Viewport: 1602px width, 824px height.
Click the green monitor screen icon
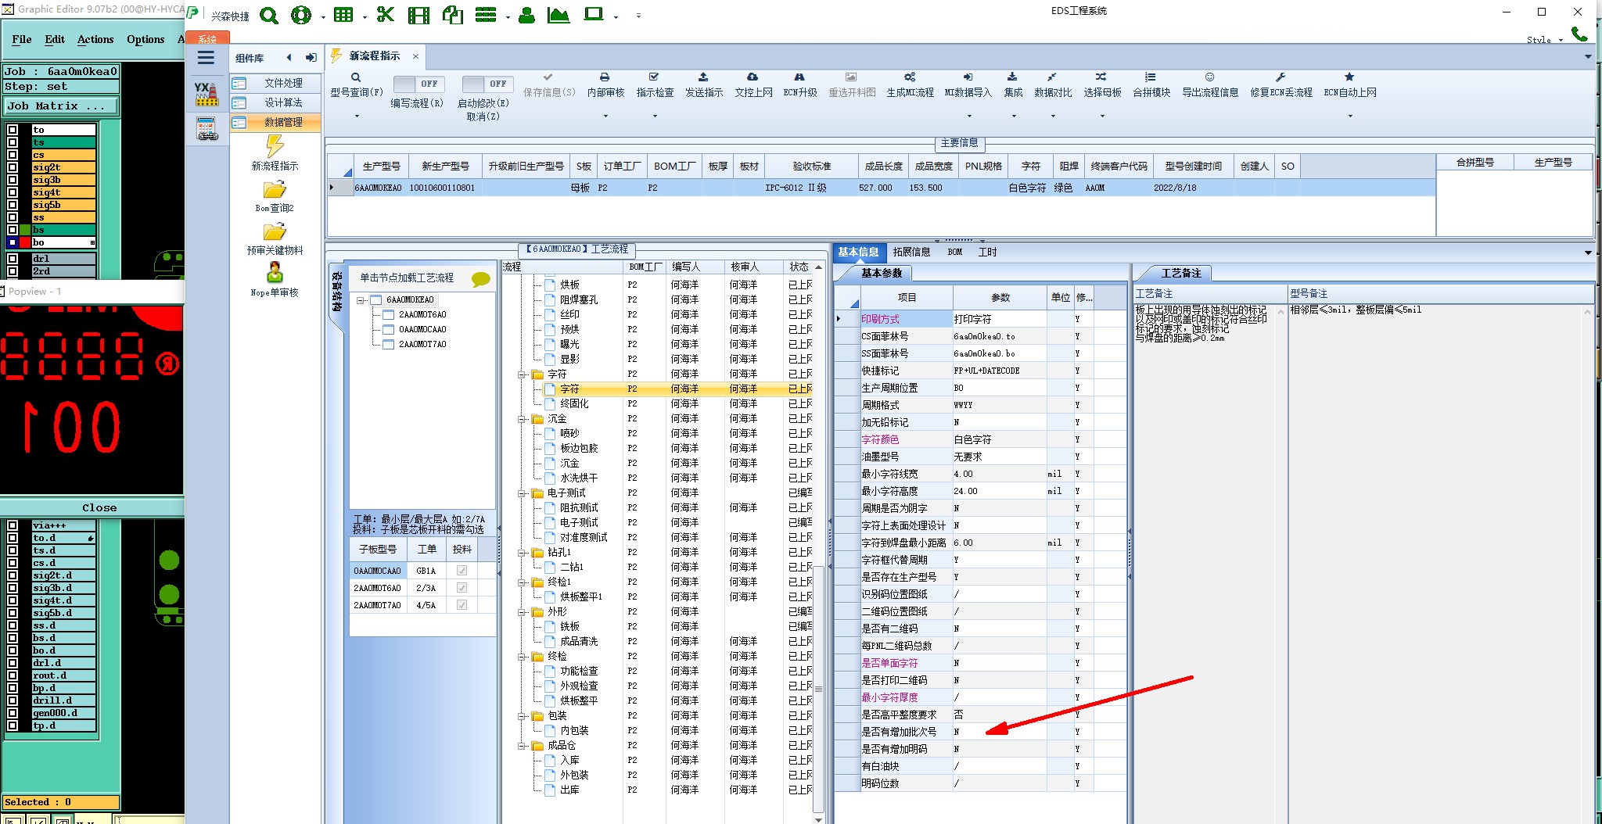point(594,15)
